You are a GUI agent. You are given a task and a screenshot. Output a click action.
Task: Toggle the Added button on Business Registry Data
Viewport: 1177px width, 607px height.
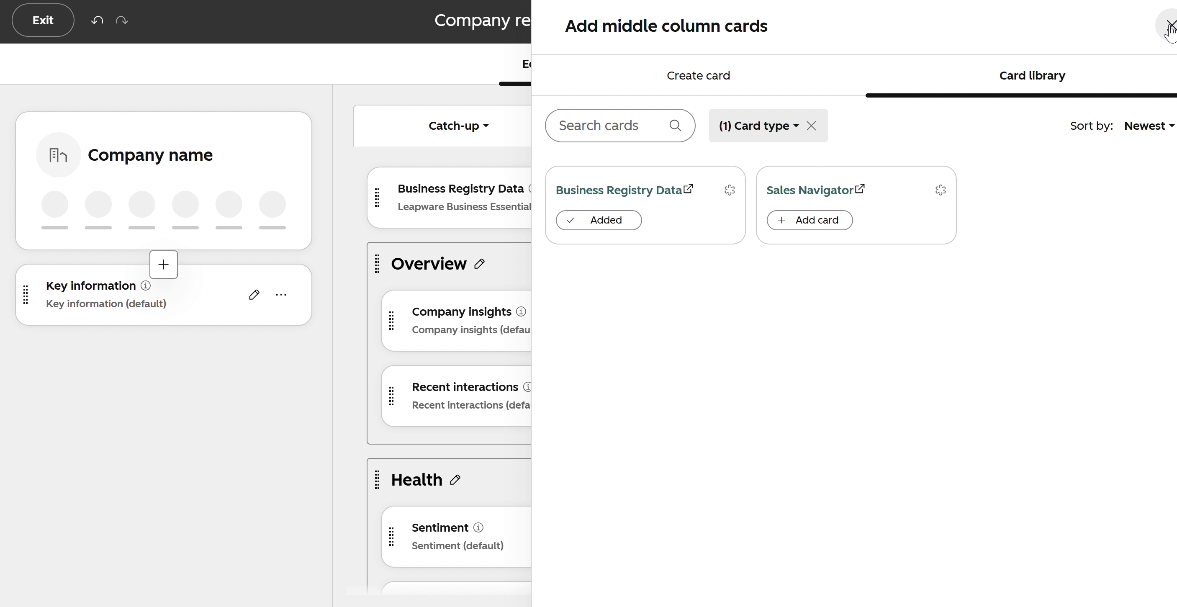tap(599, 220)
